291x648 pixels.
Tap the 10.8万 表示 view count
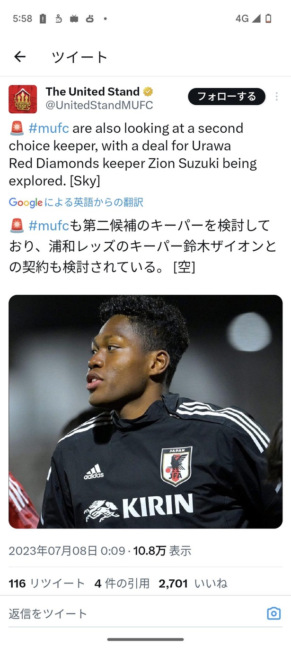(x=162, y=551)
